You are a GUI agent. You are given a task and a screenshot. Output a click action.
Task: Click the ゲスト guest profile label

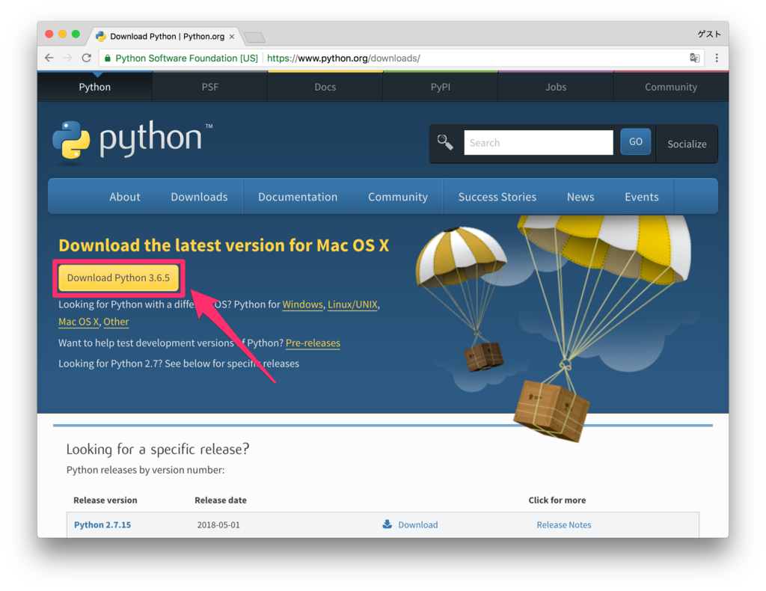(709, 34)
